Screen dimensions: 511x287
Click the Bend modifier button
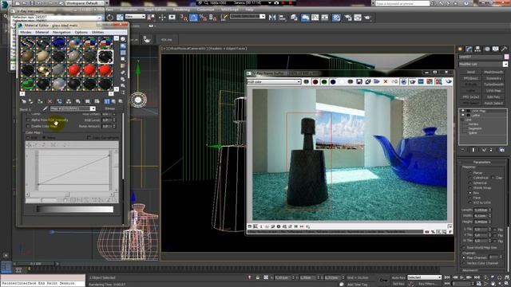[470, 73]
